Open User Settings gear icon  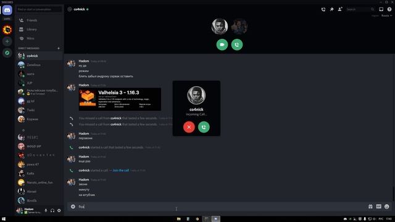59,210
